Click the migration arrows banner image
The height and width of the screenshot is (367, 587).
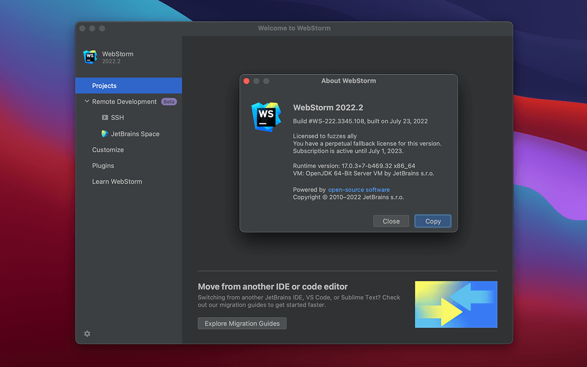(x=456, y=304)
